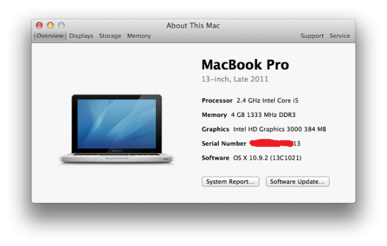Open the Storage tab
387x246 pixels.
(110, 36)
